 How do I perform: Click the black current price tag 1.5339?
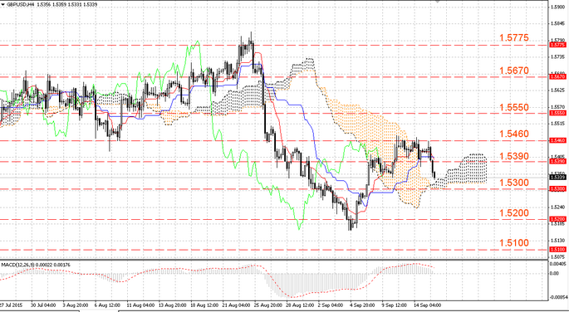(x=557, y=178)
